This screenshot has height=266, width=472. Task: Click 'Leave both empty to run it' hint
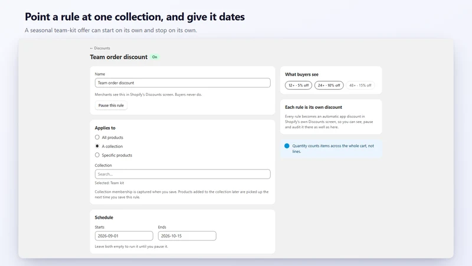coord(131,246)
